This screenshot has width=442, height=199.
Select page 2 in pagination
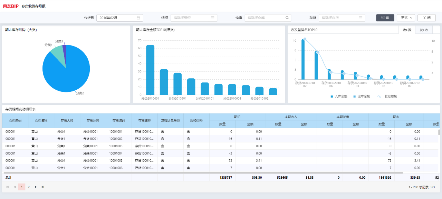click(x=29, y=187)
